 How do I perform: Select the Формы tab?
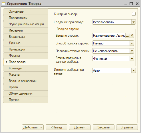click(25, 56)
